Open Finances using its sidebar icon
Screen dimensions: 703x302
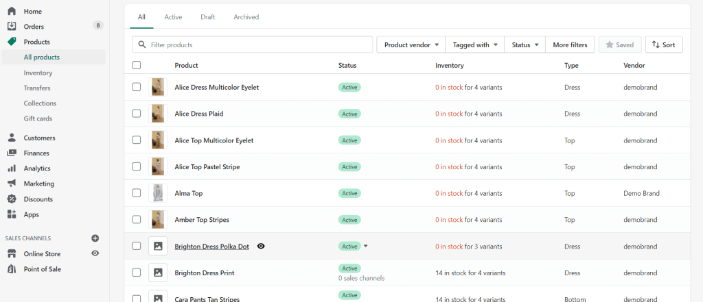12,153
